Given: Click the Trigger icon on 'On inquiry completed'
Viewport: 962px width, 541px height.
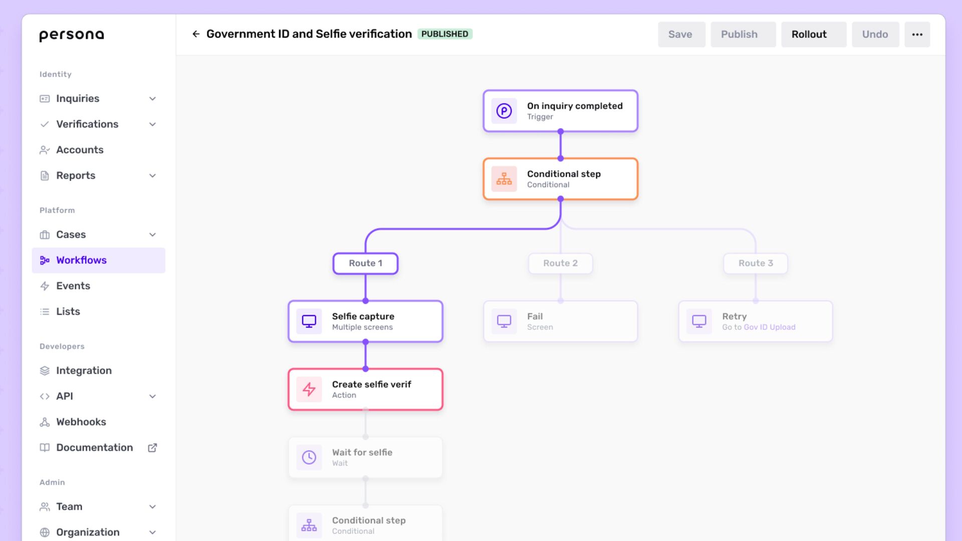Looking at the screenshot, I should (x=504, y=111).
